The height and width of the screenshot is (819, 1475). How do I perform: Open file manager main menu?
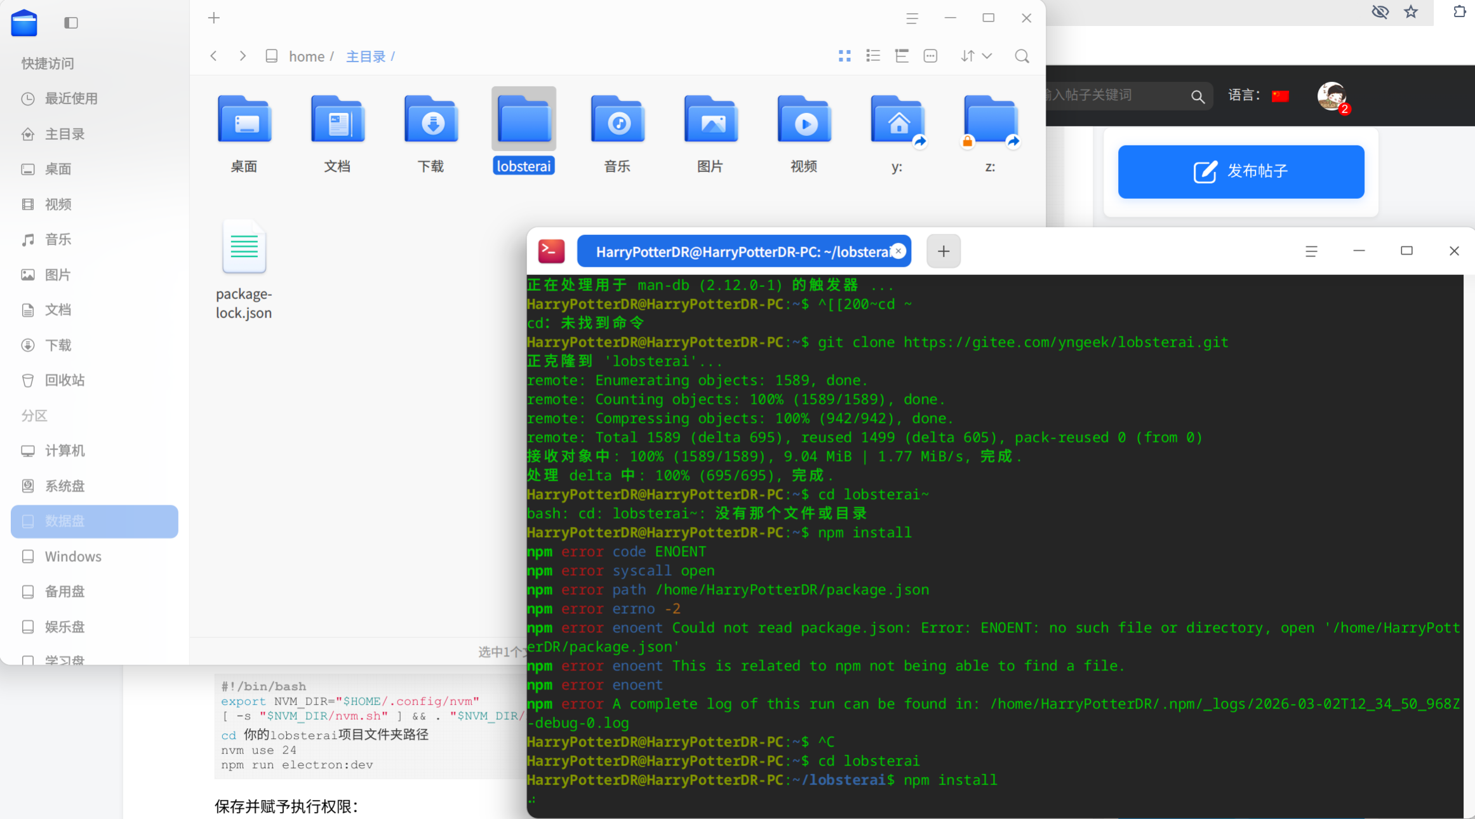(912, 18)
